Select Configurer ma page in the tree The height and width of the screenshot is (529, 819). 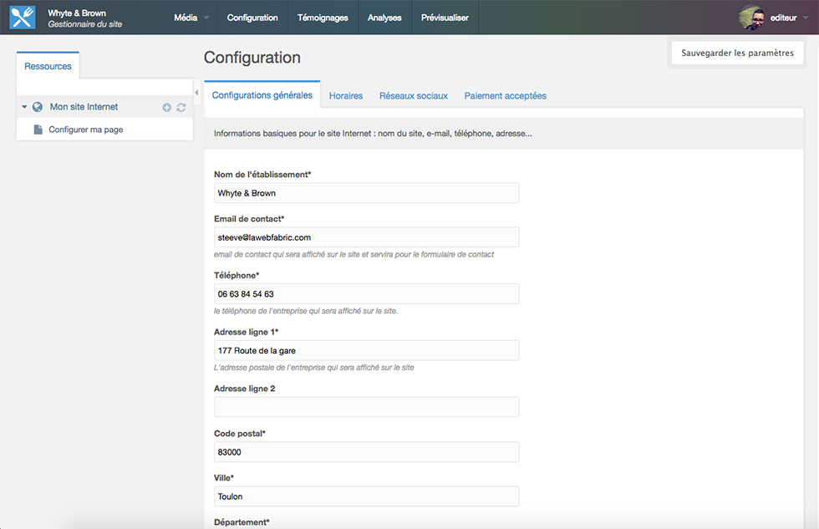click(x=86, y=130)
